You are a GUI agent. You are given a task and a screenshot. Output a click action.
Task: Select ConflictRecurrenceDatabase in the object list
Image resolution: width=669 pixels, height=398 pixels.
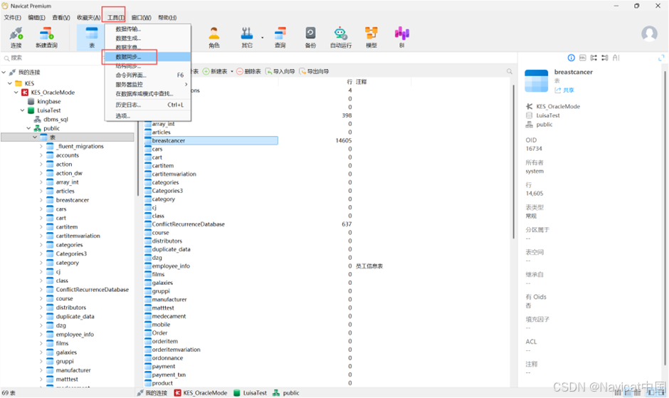click(x=188, y=224)
